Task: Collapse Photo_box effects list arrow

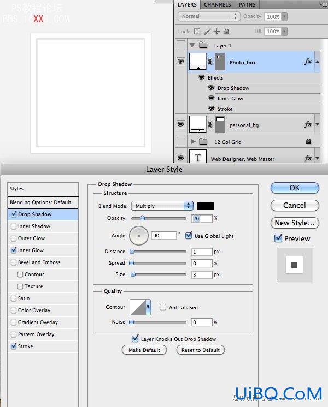Action: (317, 62)
